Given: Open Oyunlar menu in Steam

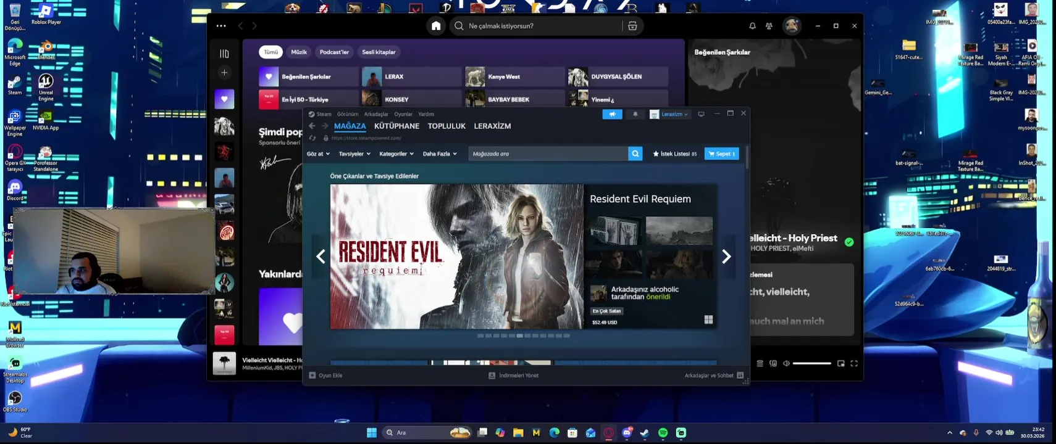Looking at the screenshot, I should point(403,114).
